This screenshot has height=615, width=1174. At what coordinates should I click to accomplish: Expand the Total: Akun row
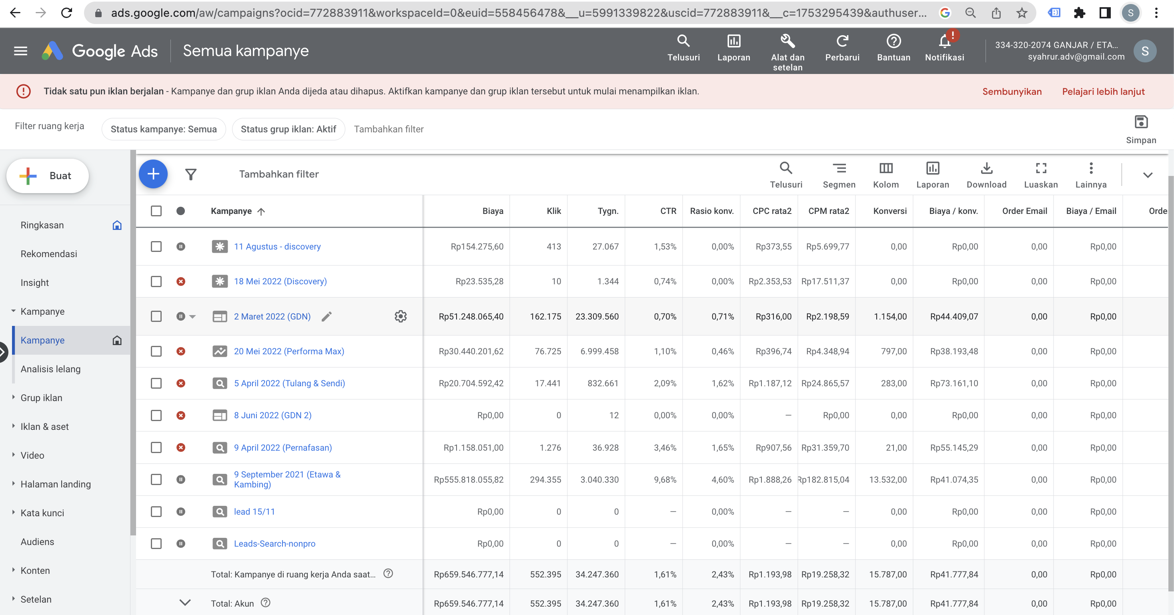(x=185, y=603)
